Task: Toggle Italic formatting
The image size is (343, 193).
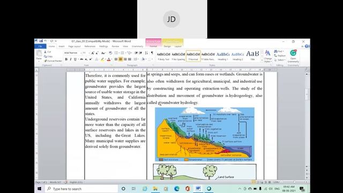Action: pyautogui.click(x=71, y=60)
